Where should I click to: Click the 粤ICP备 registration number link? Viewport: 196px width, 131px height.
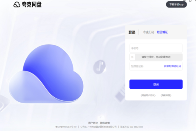pos(66,127)
